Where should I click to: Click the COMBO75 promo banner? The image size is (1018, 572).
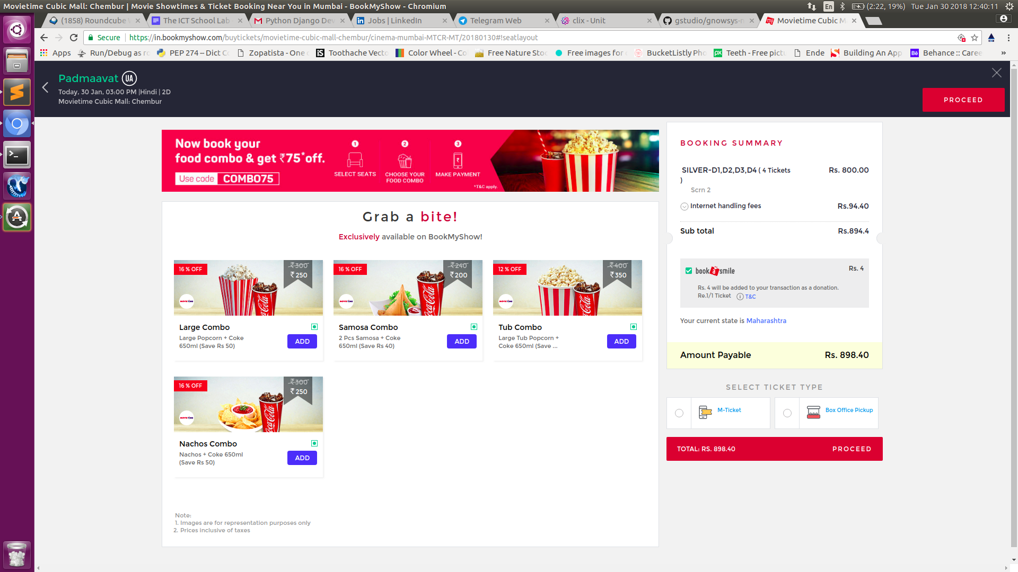tap(410, 160)
